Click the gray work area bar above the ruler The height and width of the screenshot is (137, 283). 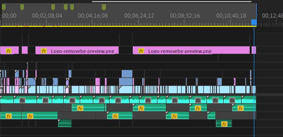(x=172, y=2)
